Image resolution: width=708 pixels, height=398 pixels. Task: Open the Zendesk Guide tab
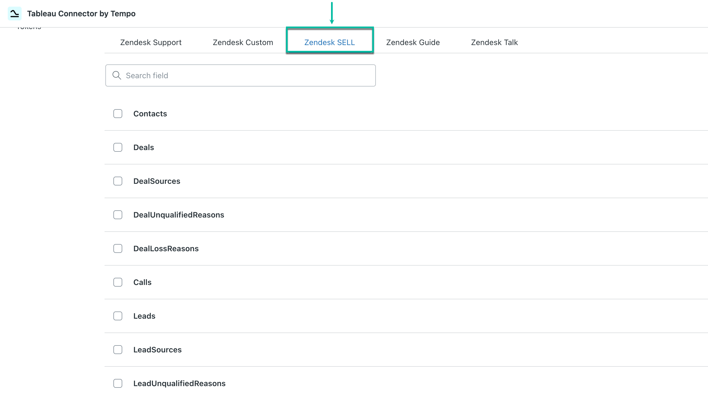point(413,42)
